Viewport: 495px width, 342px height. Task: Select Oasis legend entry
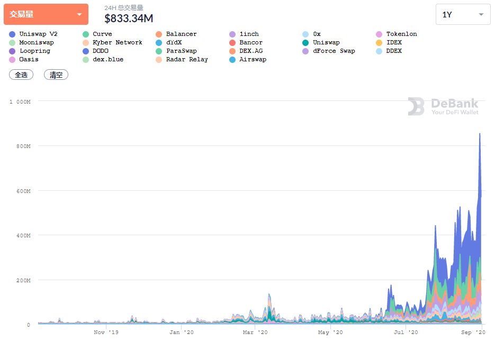(x=24, y=60)
